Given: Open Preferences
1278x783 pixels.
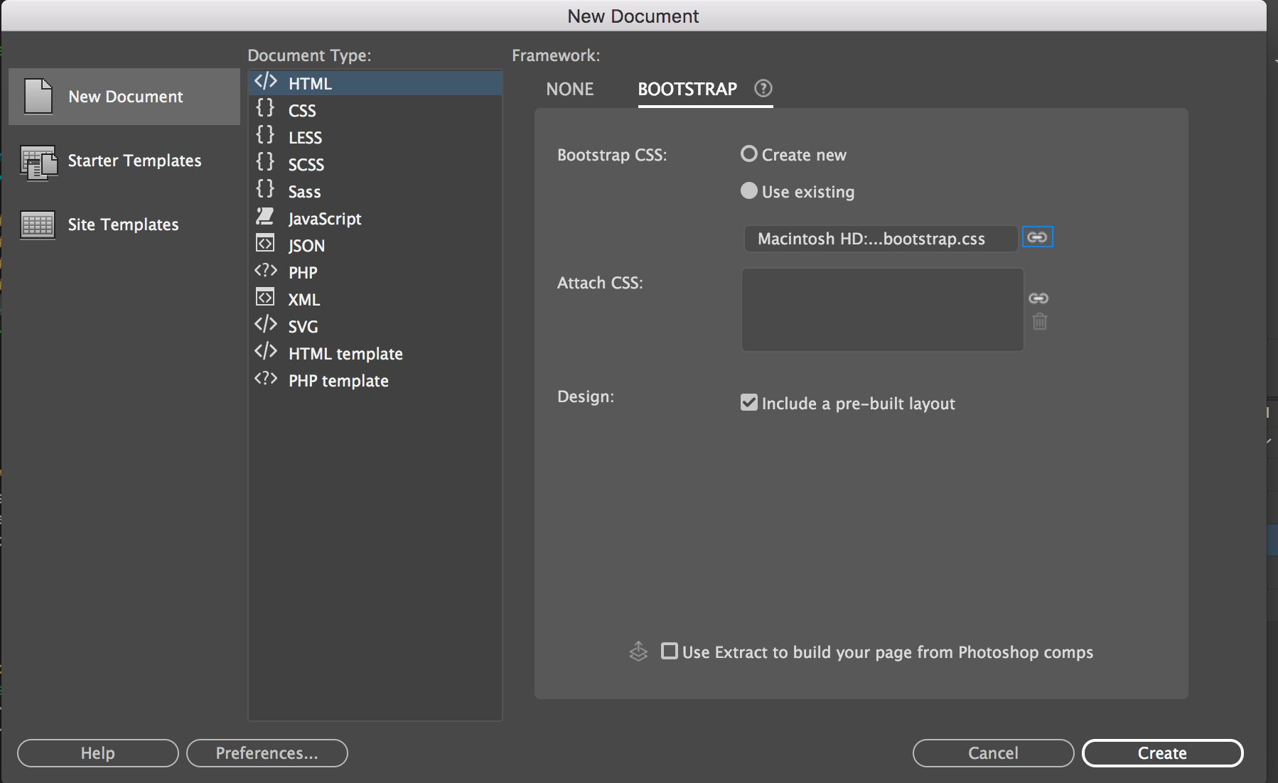Looking at the screenshot, I should pyautogui.click(x=267, y=752).
